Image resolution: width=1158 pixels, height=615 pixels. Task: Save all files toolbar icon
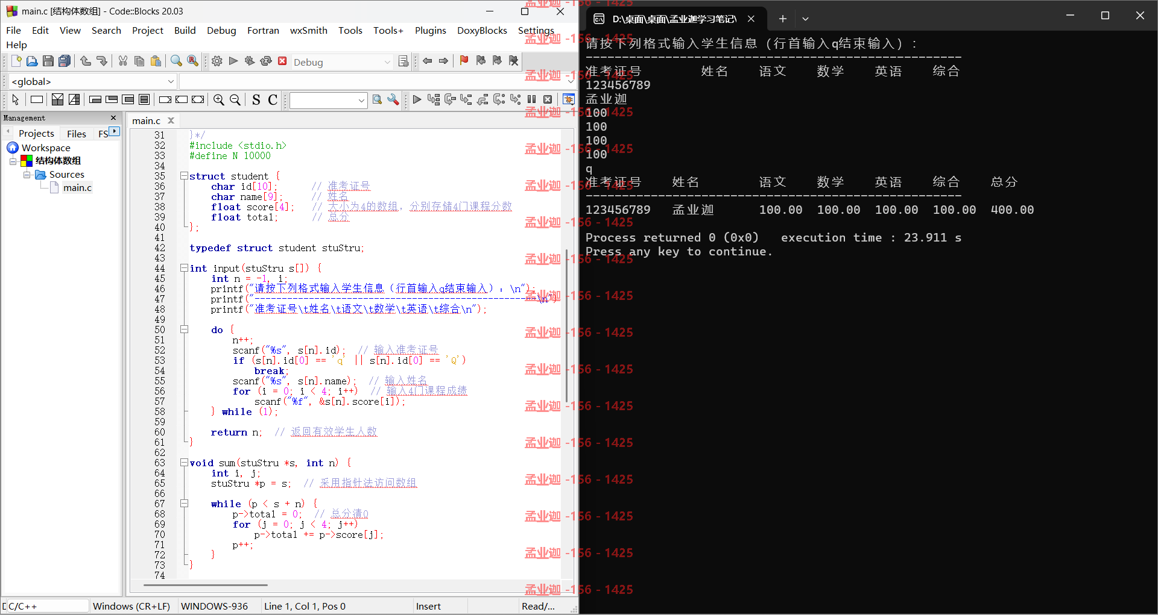click(65, 61)
